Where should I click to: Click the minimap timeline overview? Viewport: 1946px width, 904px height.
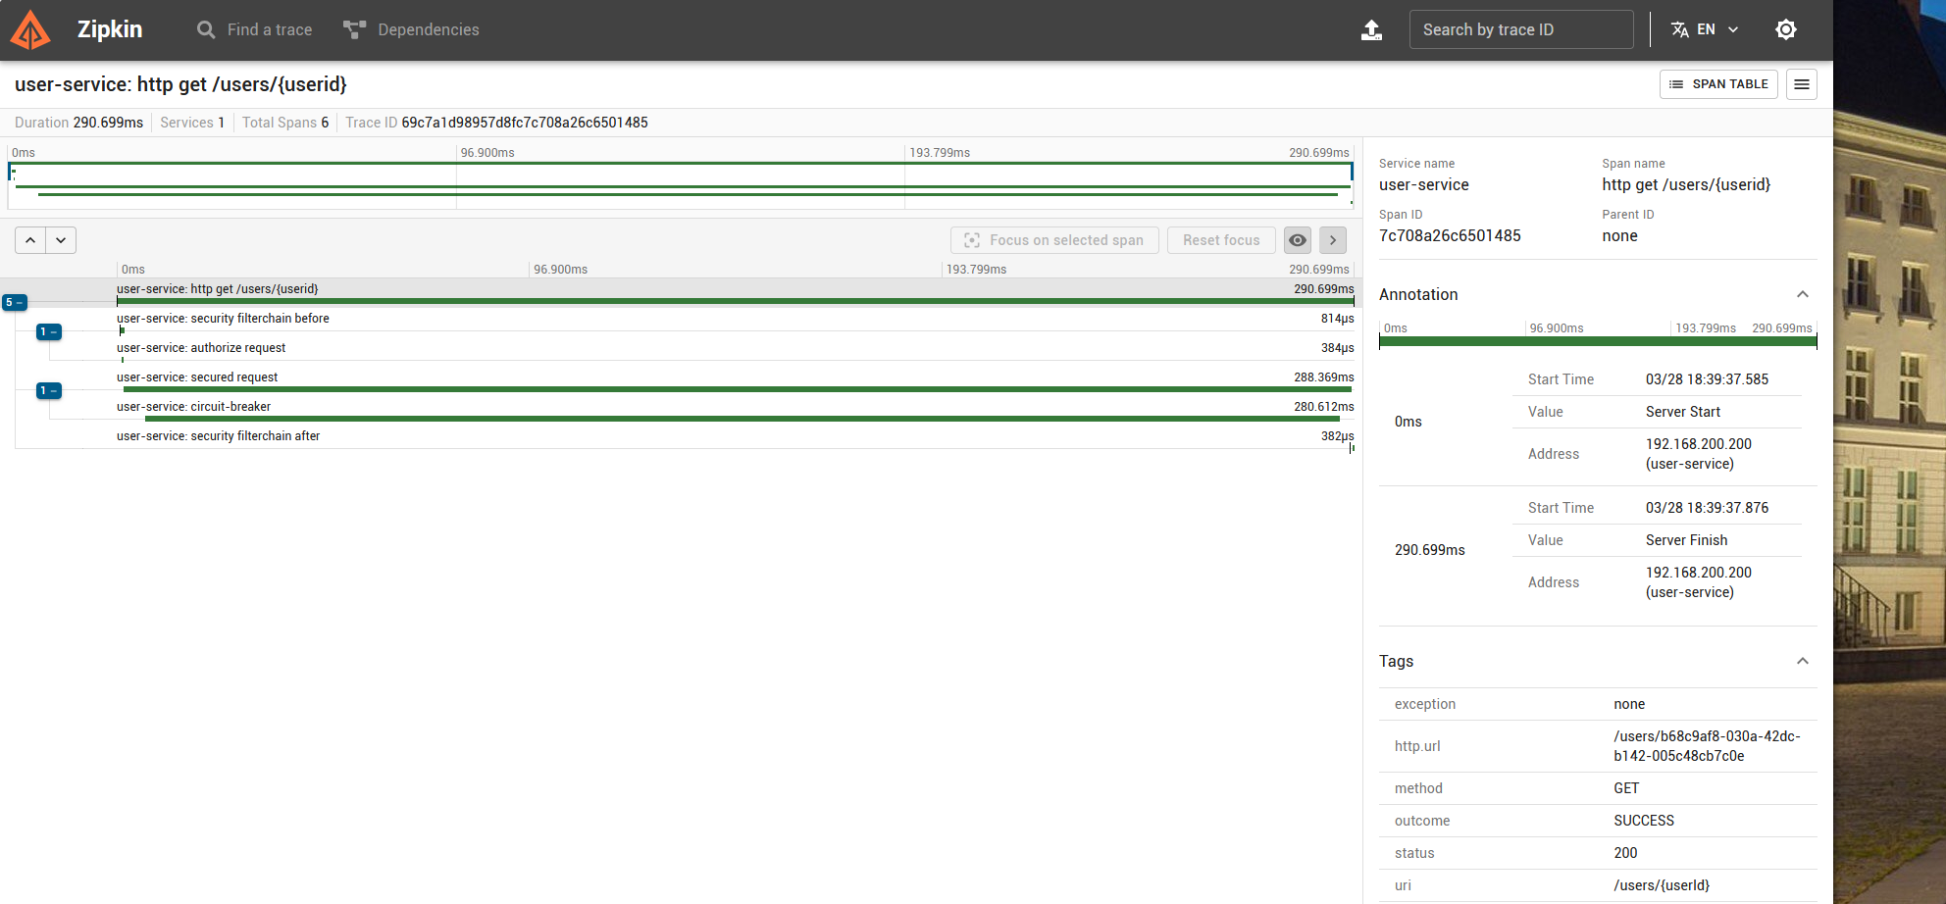681,185
